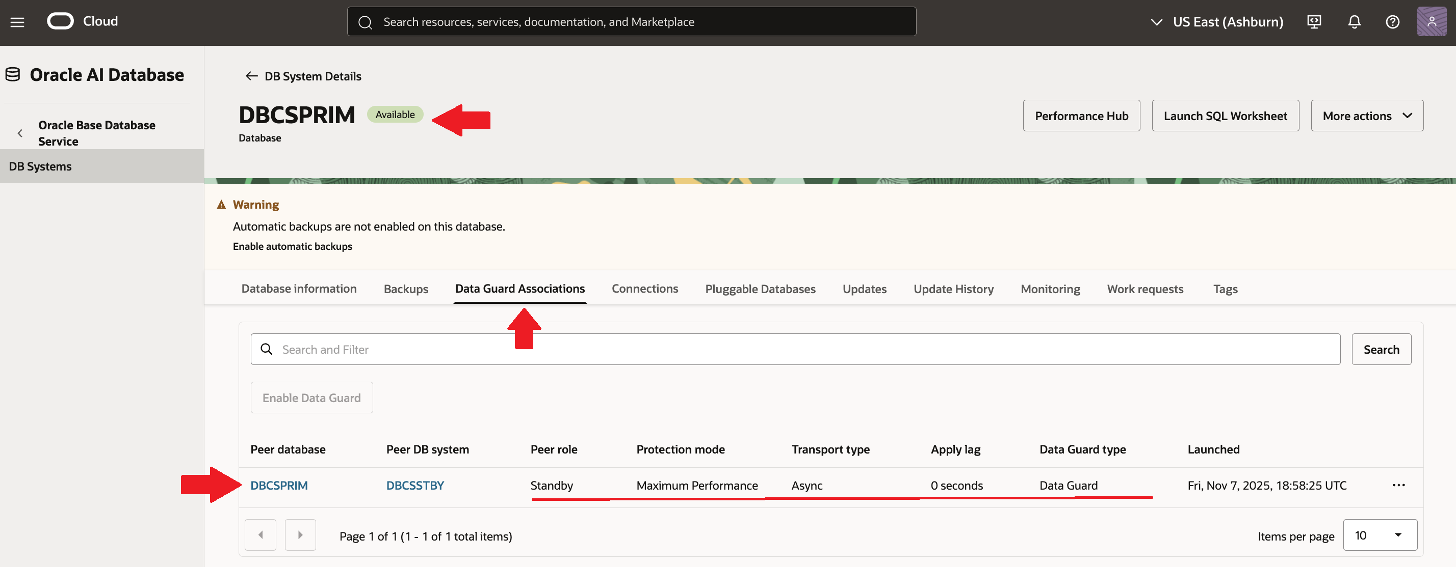This screenshot has width=1456, height=567.
Task: Open the help question mark icon
Action: (1392, 22)
